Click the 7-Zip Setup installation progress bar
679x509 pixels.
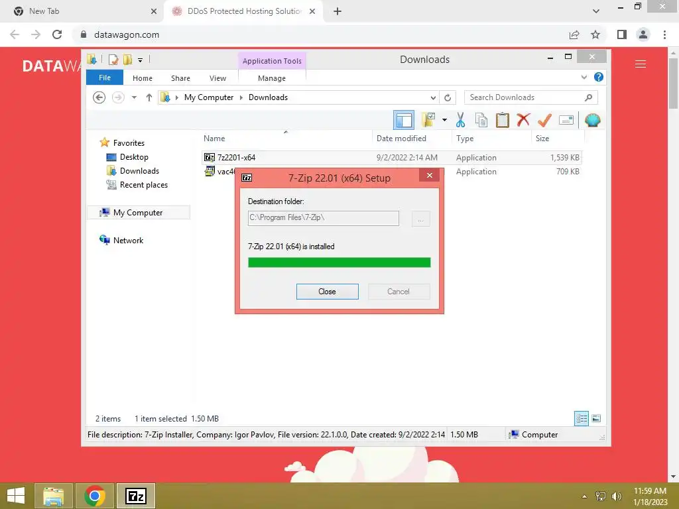coord(339,262)
